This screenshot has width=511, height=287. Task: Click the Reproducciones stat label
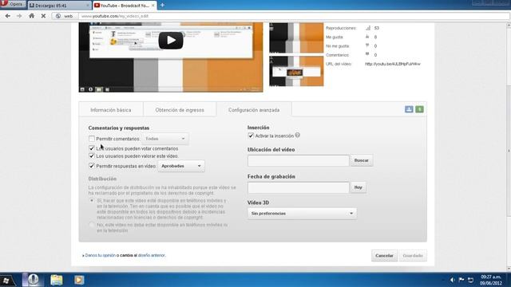(341, 28)
